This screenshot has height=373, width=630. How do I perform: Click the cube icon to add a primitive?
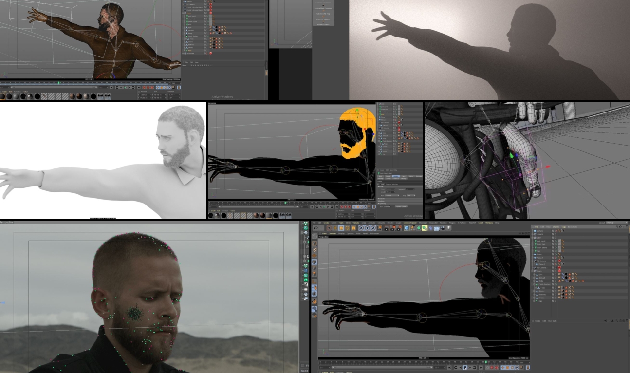406,227
